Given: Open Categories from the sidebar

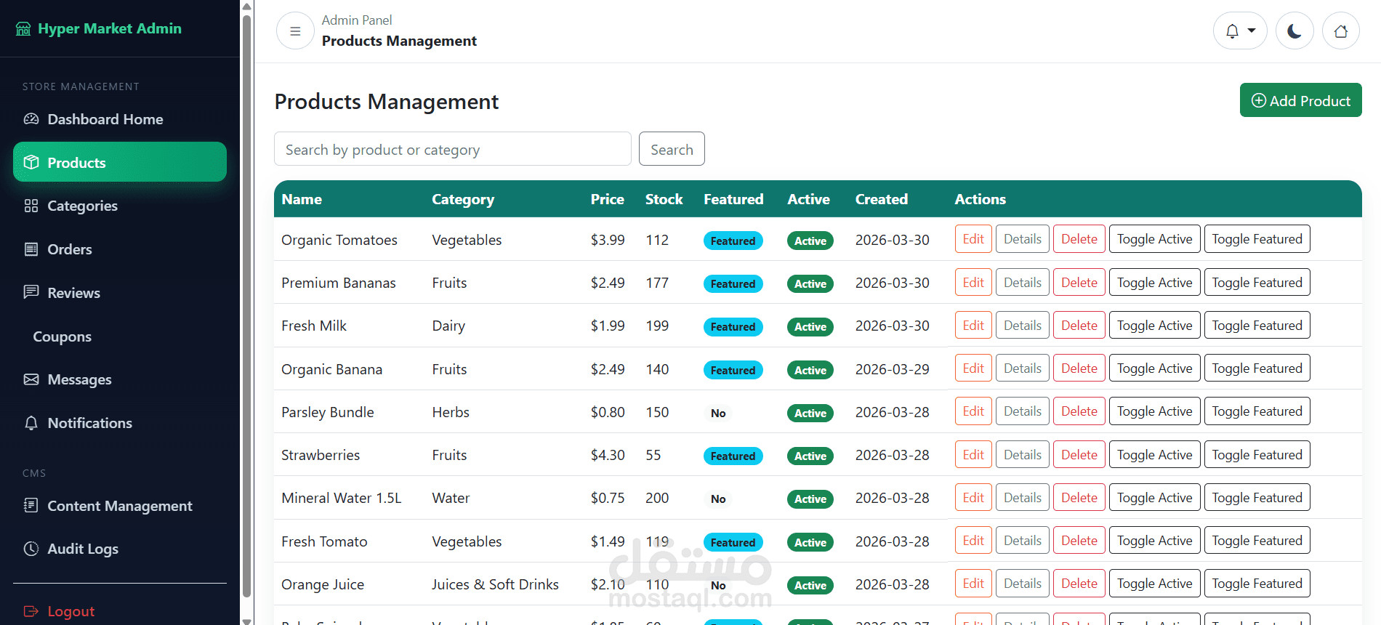Looking at the screenshot, I should tap(82, 206).
